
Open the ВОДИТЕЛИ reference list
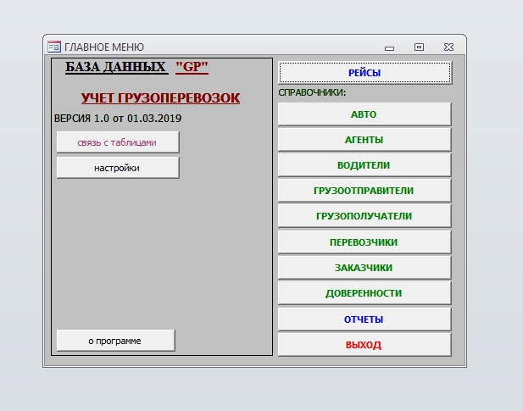coord(364,165)
